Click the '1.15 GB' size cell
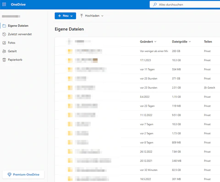Screen dimensions: 220x182 176,97
